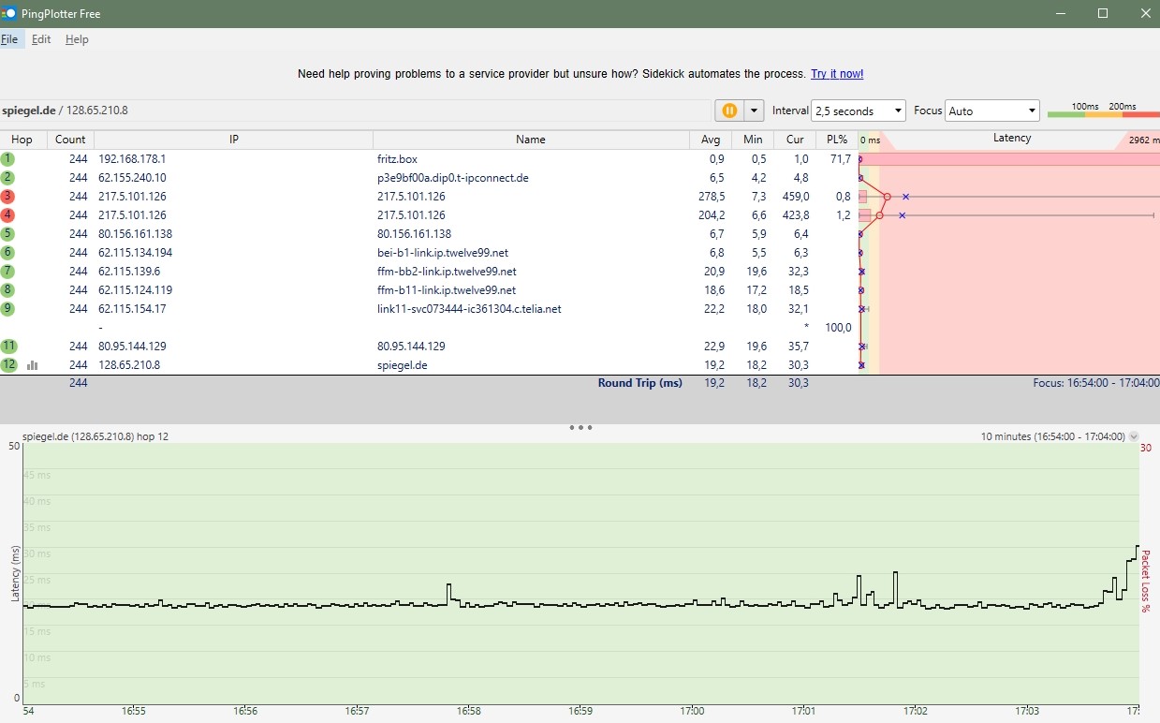The height and width of the screenshot is (723, 1160).
Task: Select IP 62.155.240.10
Action: click(x=132, y=178)
